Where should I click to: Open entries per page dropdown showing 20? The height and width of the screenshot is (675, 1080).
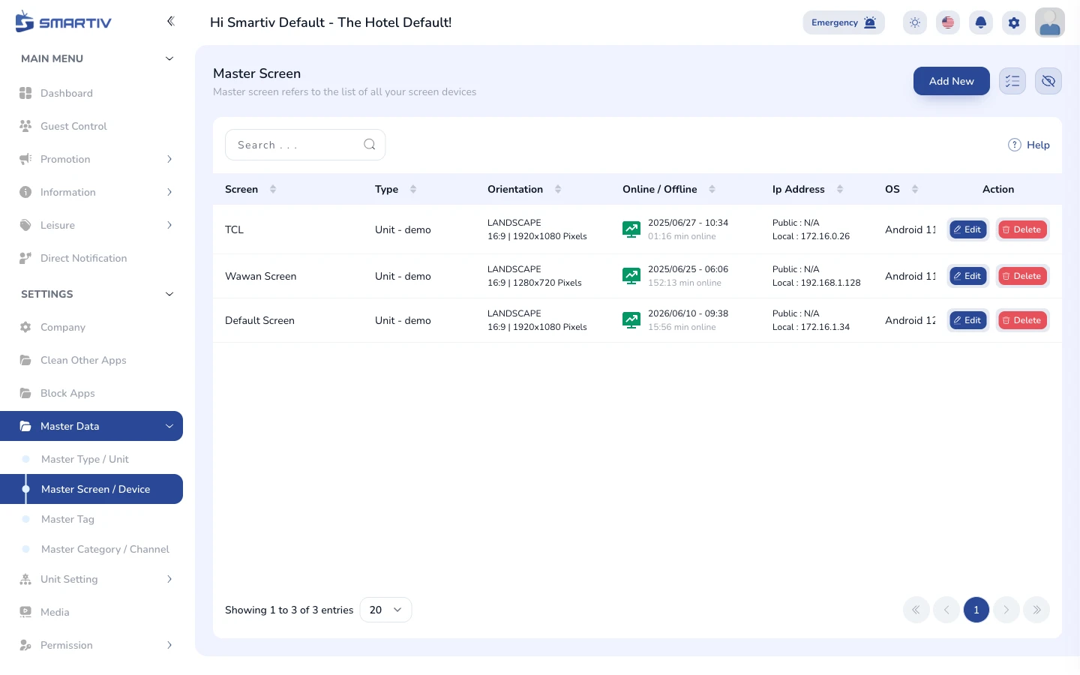pos(385,610)
